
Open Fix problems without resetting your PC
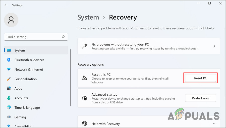[x=149, y=46]
